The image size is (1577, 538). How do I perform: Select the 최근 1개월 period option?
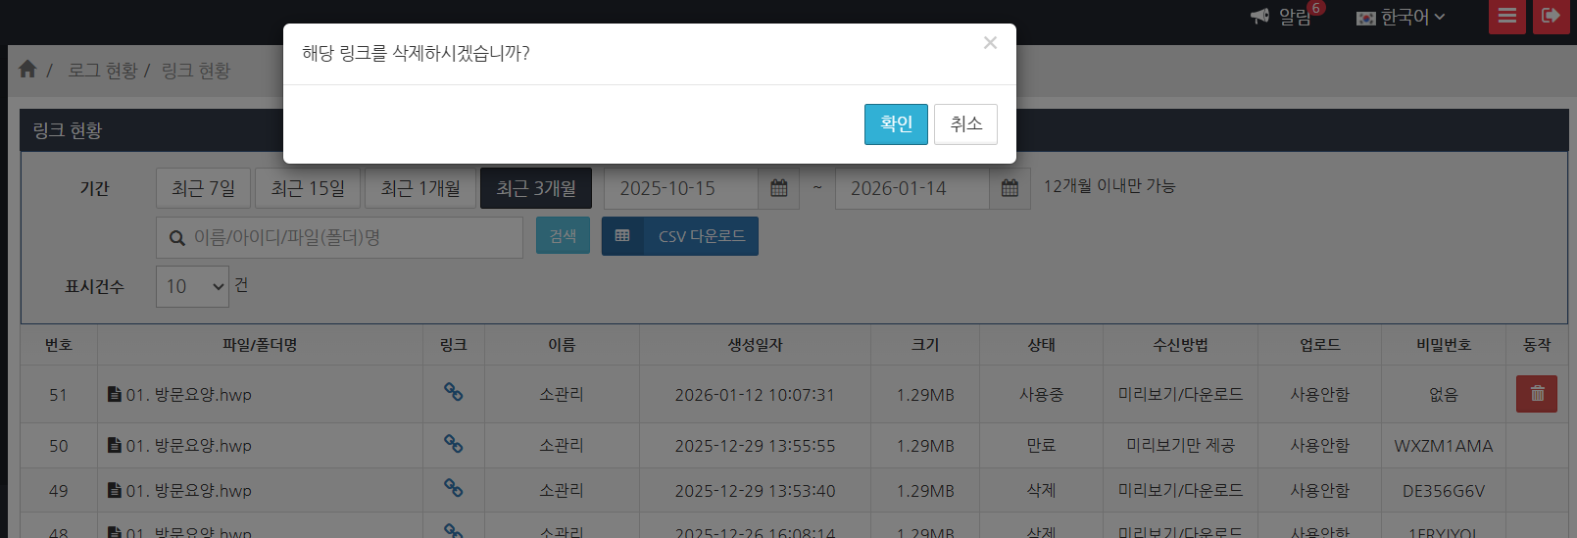tap(420, 188)
